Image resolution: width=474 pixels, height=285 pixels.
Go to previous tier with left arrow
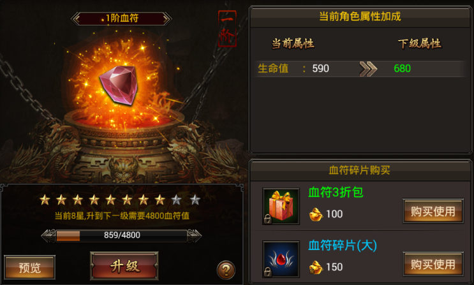[x=76, y=18]
